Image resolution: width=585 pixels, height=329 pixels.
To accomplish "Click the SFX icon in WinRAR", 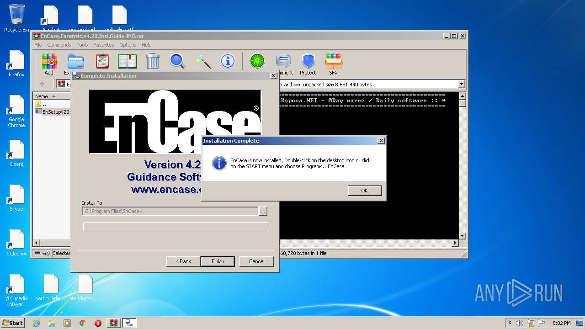I will 334,64.
